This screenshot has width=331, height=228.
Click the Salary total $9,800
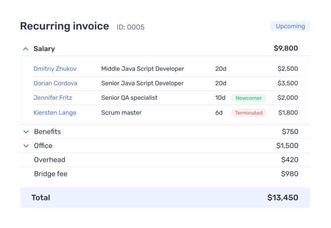coord(286,48)
